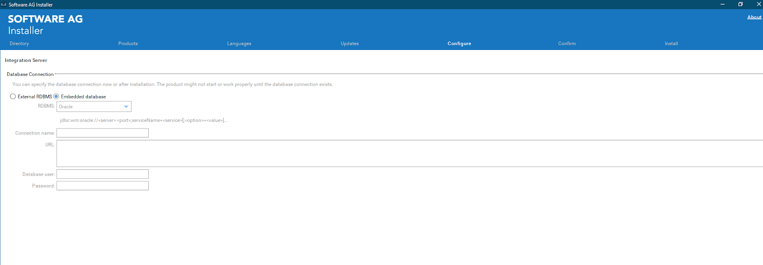This screenshot has height=265, width=763.
Task: Click the Database Connection group label
Action: tap(30, 74)
